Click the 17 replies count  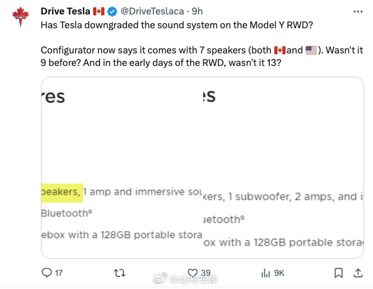coord(58,273)
